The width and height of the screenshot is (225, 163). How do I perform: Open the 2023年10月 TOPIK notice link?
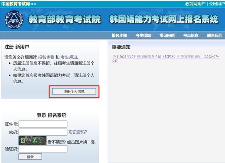pyautogui.click(x=166, y=58)
